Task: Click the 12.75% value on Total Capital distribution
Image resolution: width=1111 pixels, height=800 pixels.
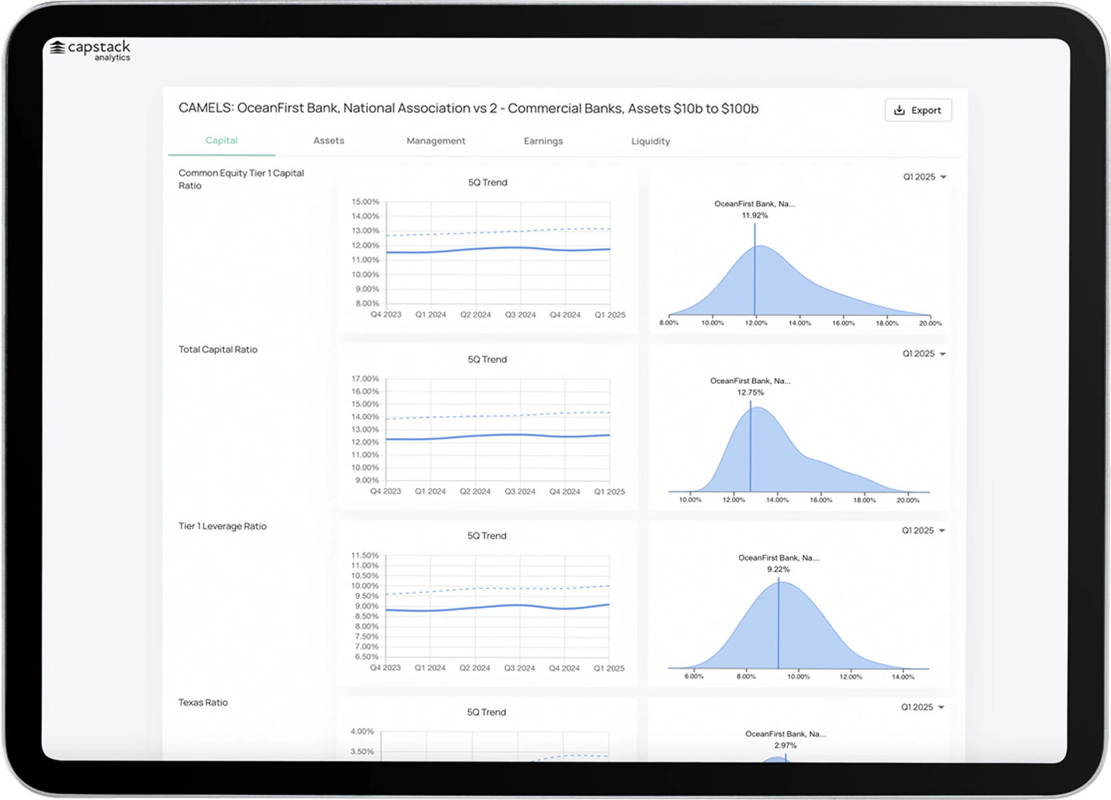Action: [x=750, y=393]
